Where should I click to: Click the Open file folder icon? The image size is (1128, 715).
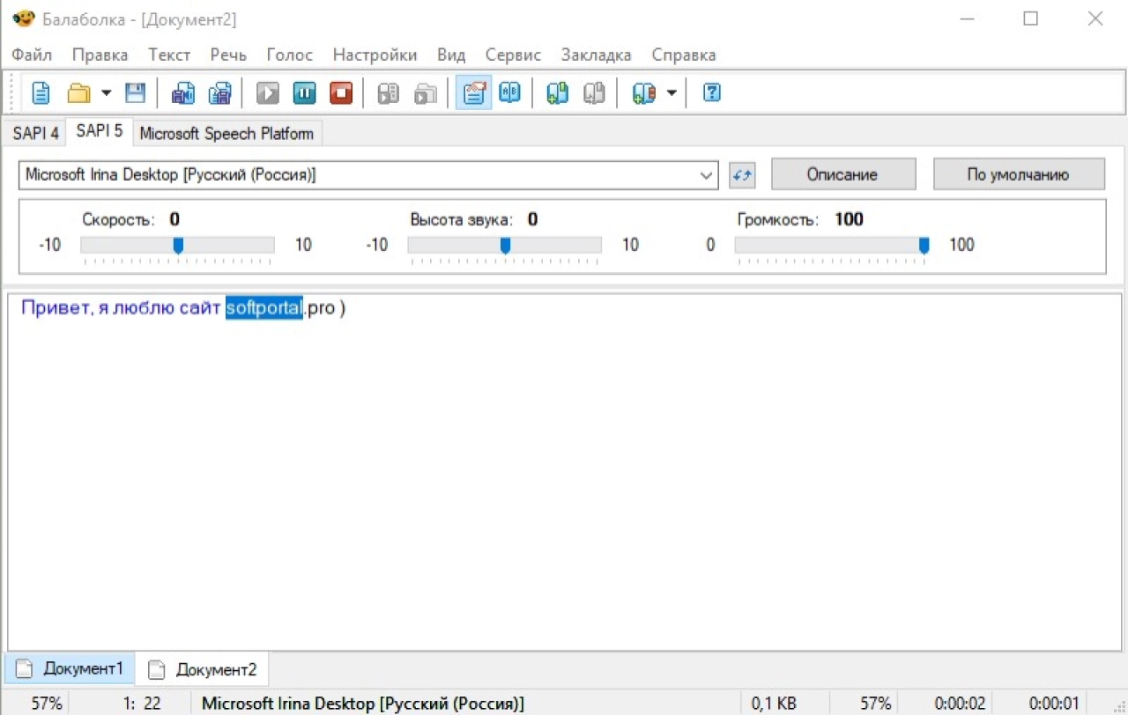(x=79, y=92)
